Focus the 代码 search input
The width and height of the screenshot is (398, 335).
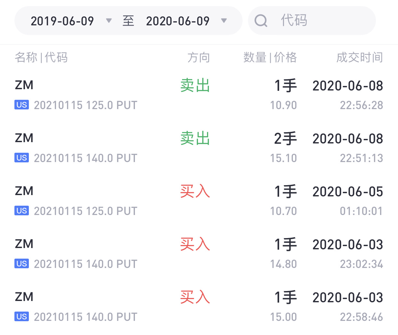(x=312, y=21)
